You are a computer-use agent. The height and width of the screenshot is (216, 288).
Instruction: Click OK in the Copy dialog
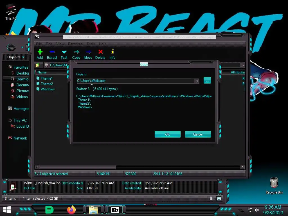tap(168, 134)
